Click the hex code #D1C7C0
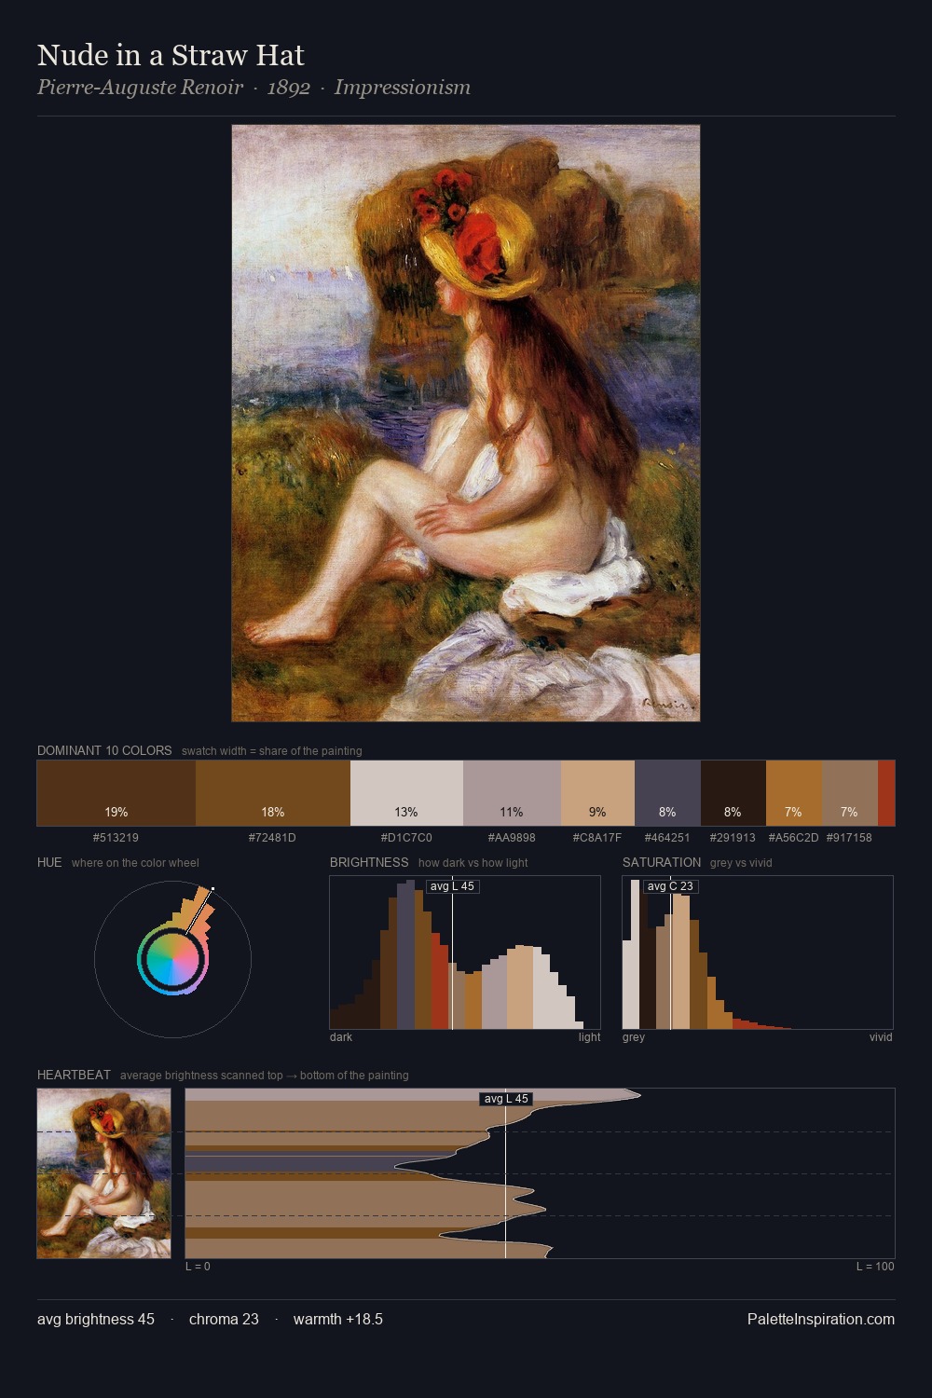 coord(406,837)
